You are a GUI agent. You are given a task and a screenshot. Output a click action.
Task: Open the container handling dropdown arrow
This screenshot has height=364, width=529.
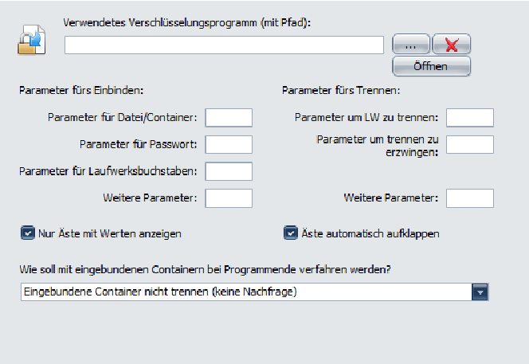coord(480,292)
